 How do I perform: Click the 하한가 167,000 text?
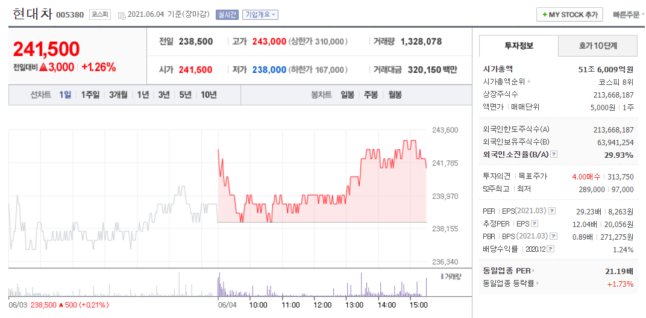pos(318,70)
